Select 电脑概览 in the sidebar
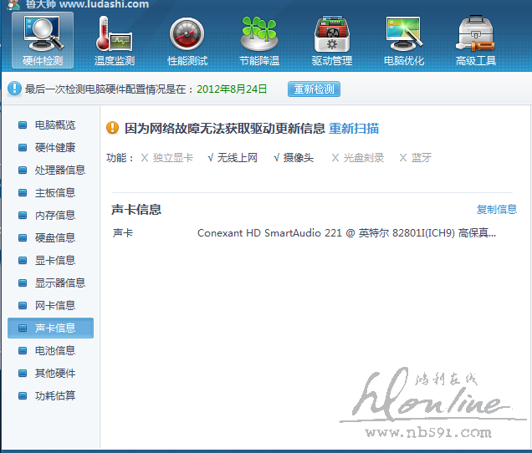Image resolution: width=532 pixels, height=453 pixels. click(54, 125)
